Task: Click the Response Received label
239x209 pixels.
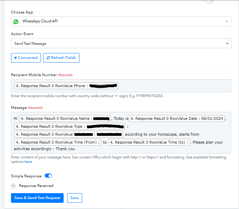Action: click(36, 186)
